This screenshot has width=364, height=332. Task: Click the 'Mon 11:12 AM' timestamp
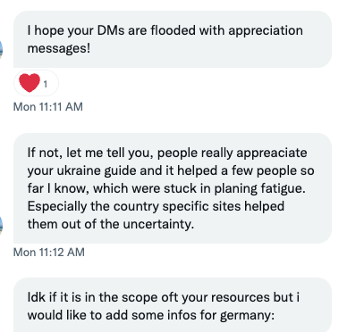point(49,253)
